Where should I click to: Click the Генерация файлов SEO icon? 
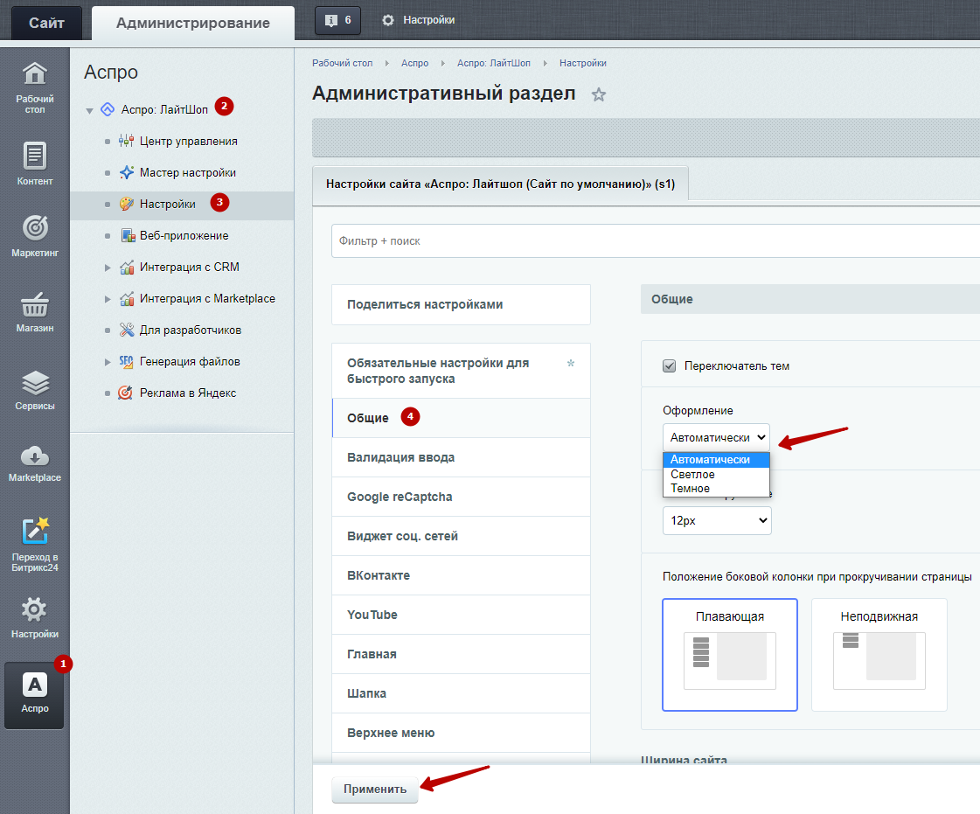126,361
